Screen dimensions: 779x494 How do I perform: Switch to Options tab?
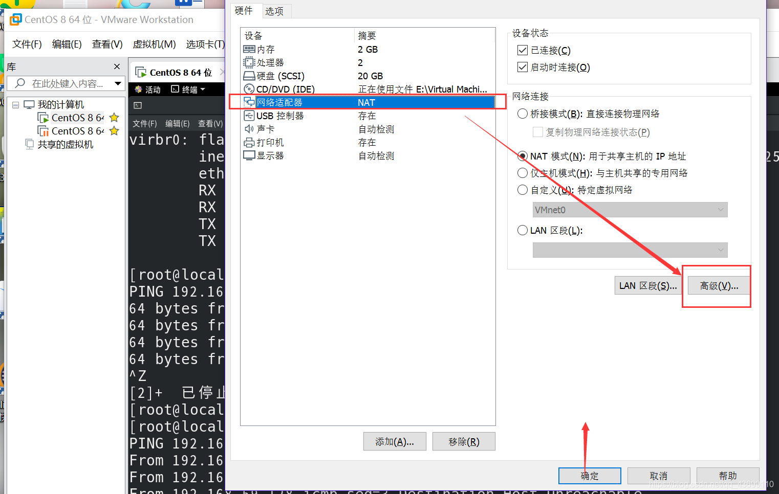pos(274,11)
